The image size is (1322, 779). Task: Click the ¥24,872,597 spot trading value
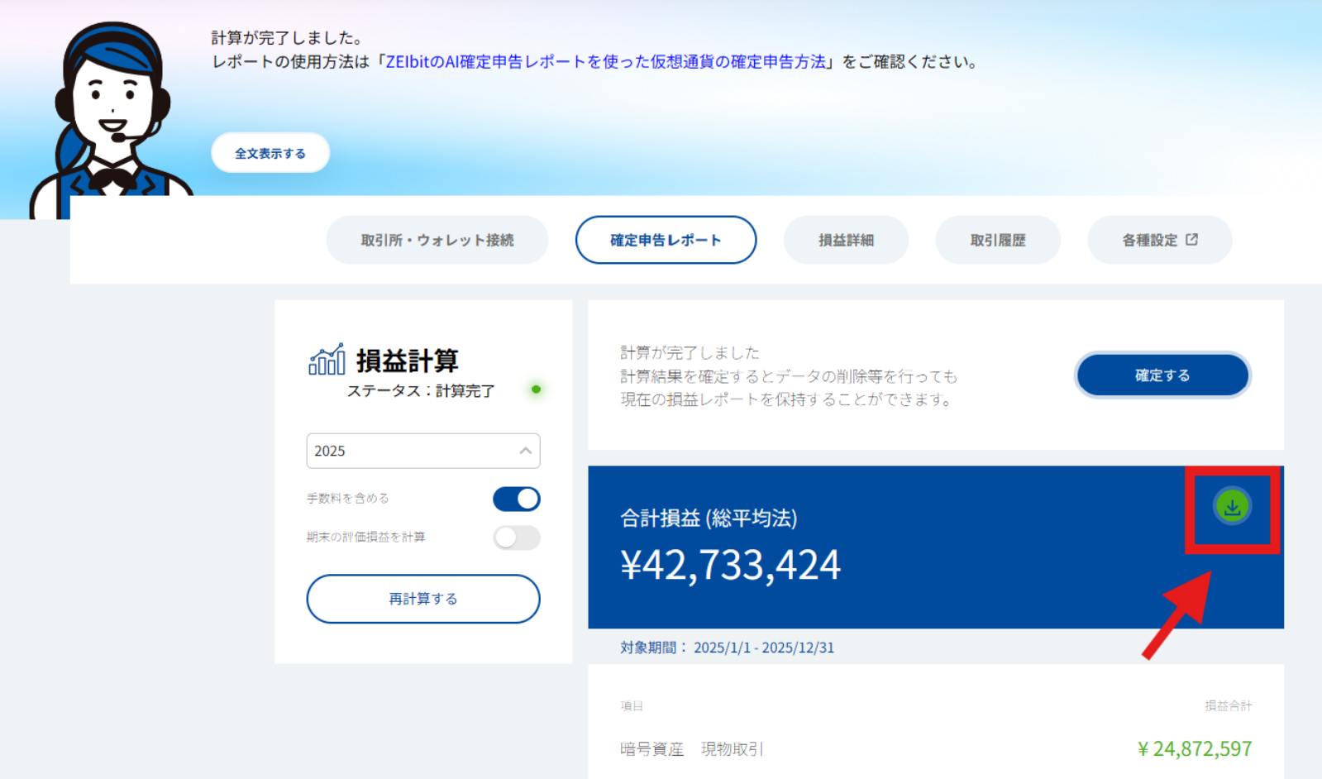[x=1195, y=749]
